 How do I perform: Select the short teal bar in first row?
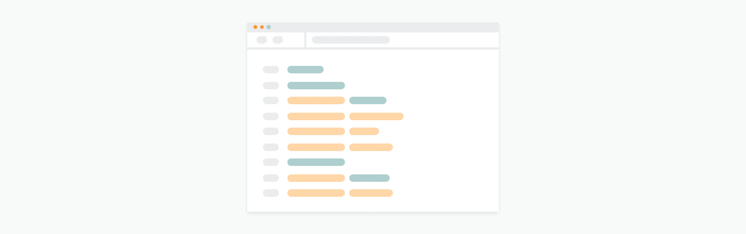(x=305, y=70)
